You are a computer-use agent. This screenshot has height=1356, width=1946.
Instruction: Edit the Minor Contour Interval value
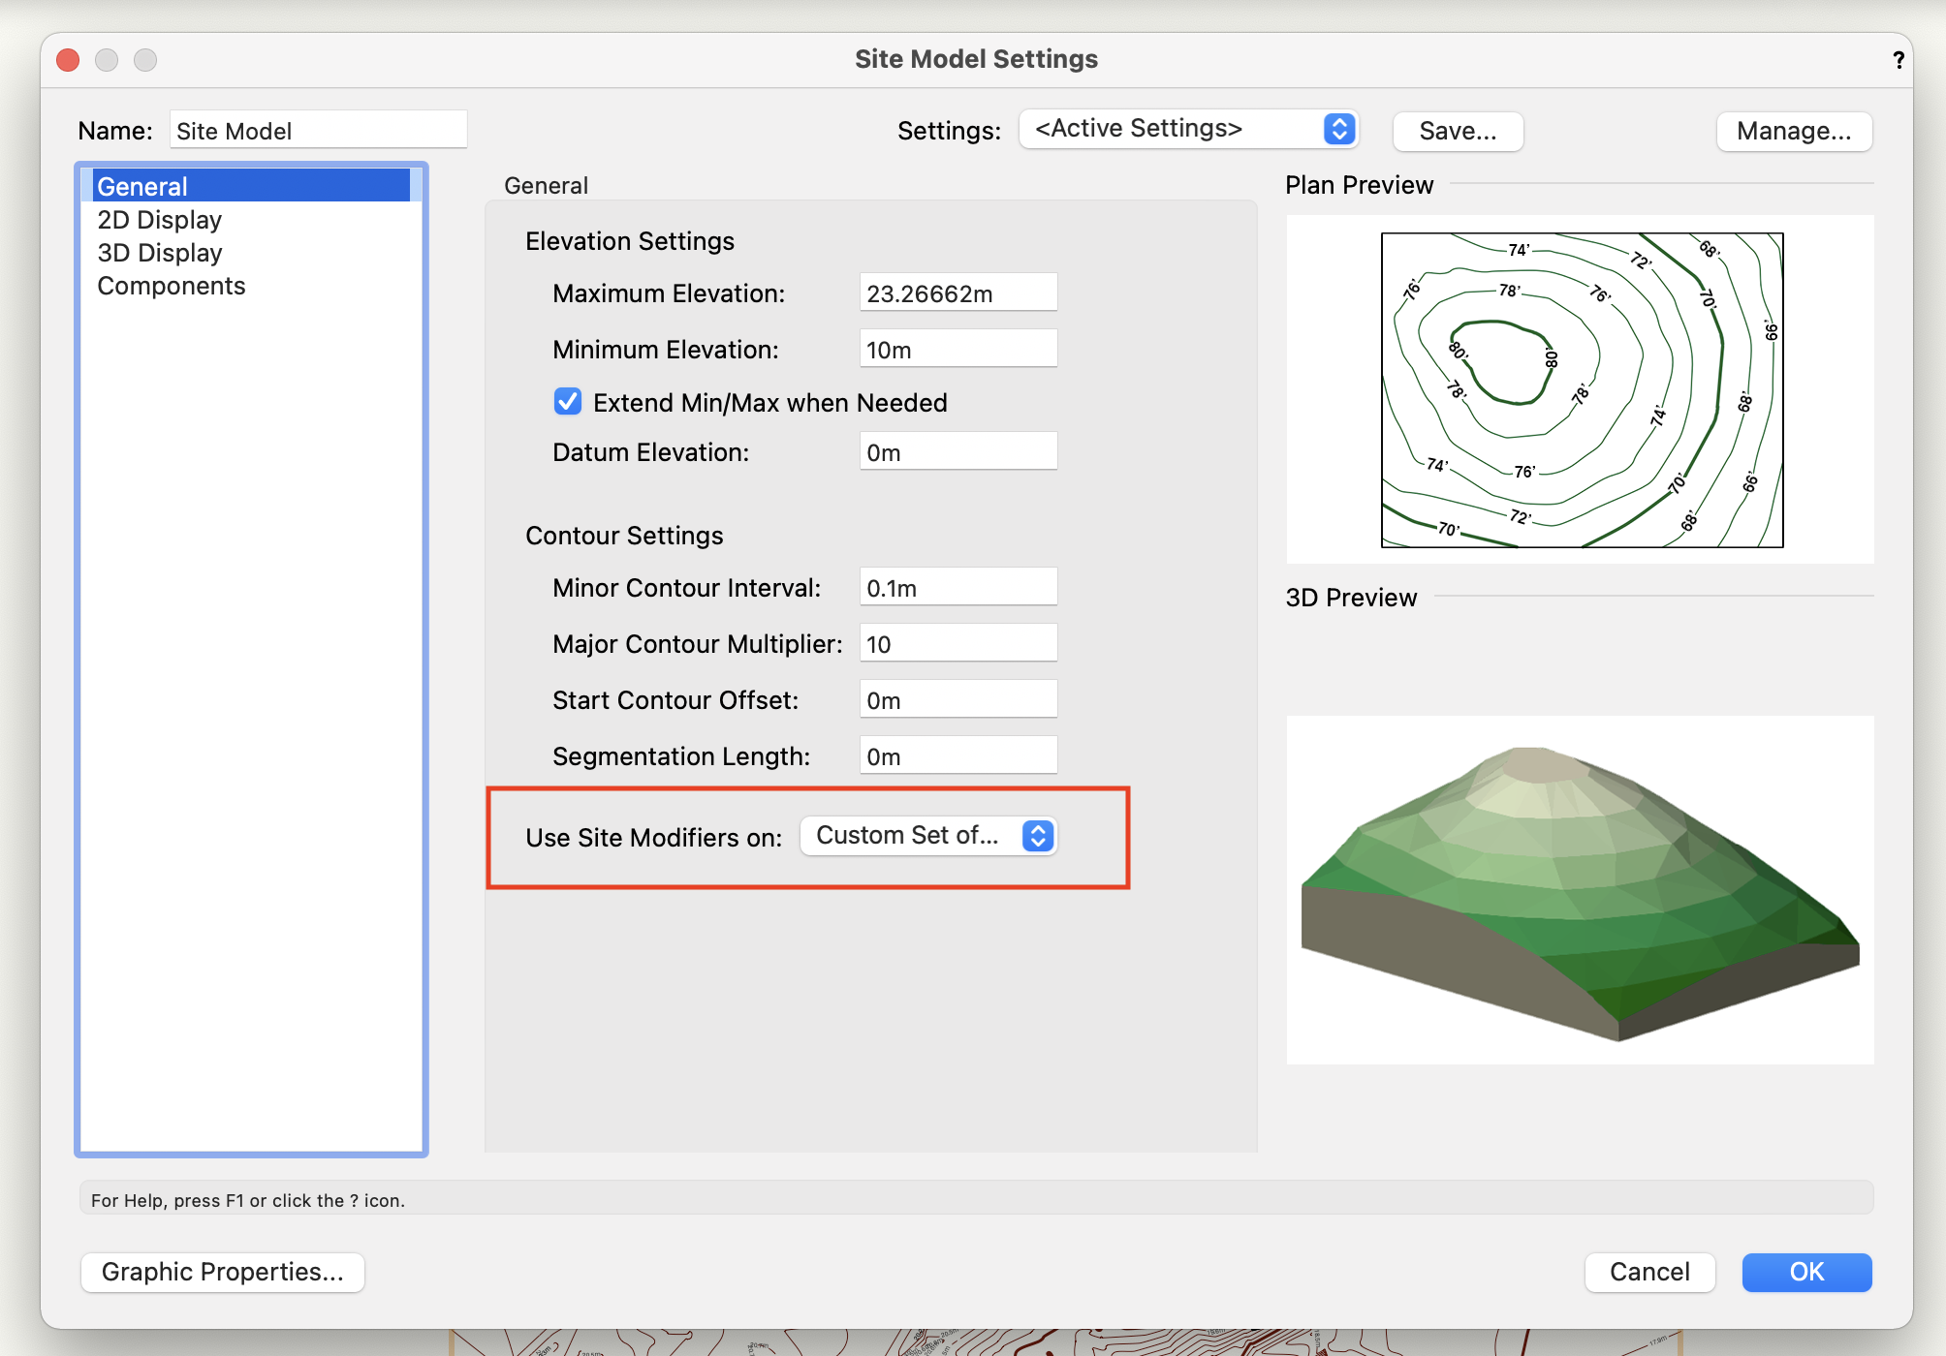point(957,586)
